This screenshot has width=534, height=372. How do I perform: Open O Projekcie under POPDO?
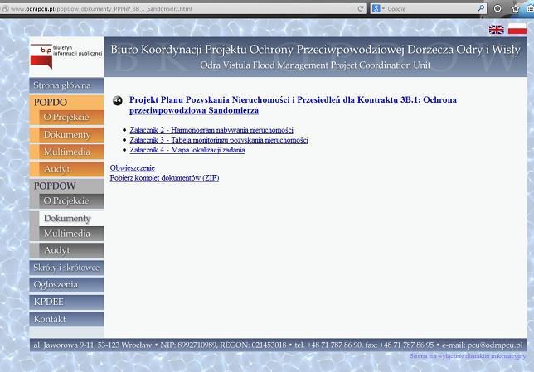coord(71,117)
